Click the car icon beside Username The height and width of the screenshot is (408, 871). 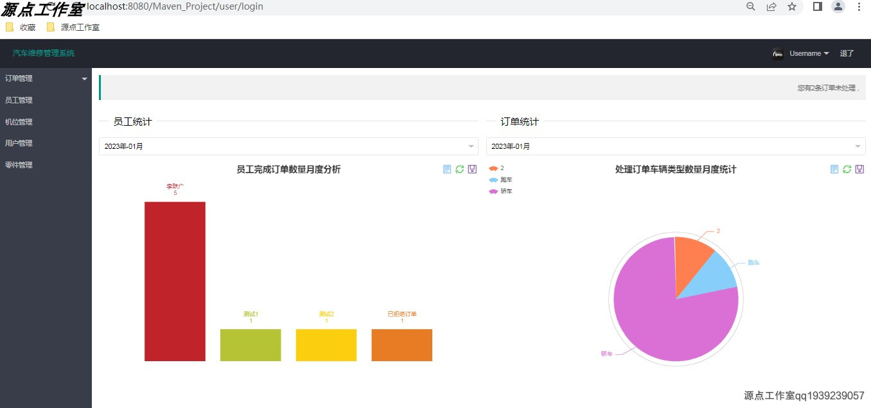[x=777, y=54]
